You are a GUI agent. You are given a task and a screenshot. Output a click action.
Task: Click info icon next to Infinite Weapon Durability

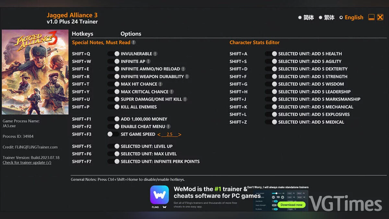[x=187, y=77]
